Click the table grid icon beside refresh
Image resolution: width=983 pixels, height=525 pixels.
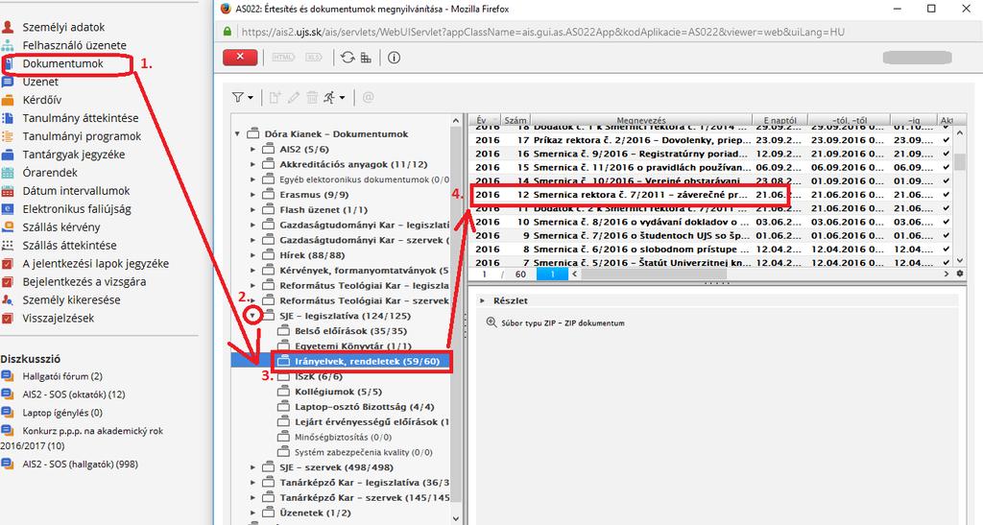coord(366,58)
